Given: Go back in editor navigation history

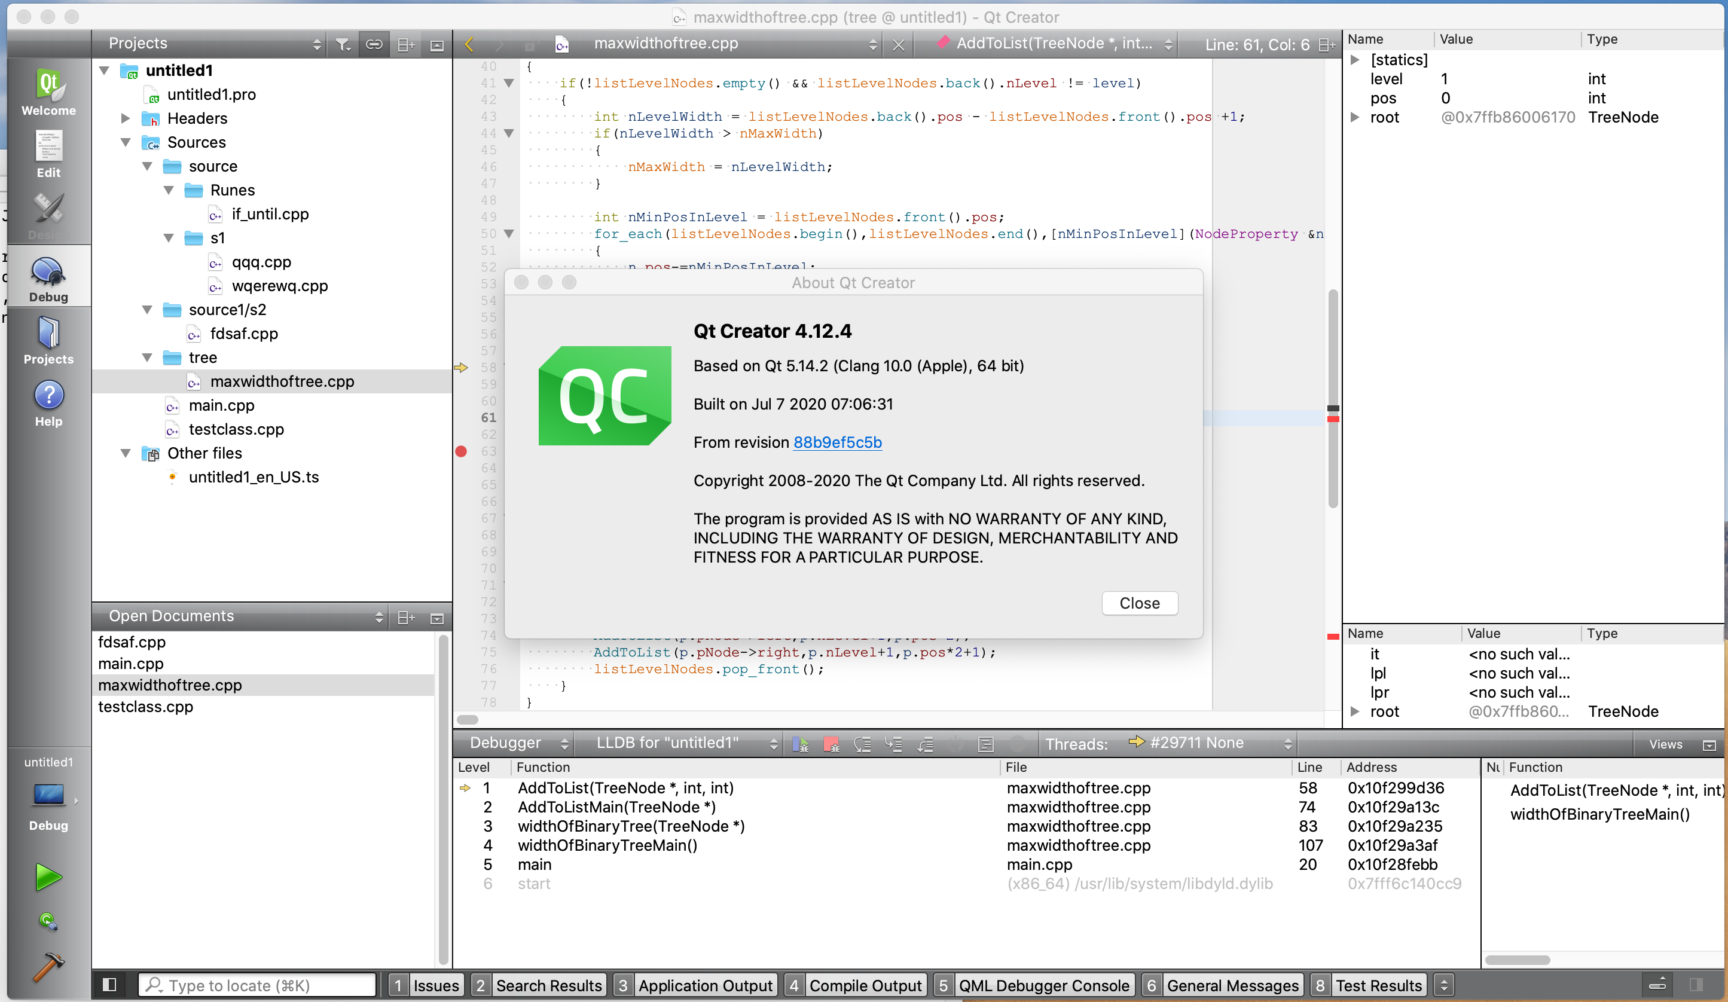Looking at the screenshot, I should tap(470, 45).
